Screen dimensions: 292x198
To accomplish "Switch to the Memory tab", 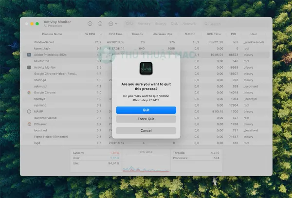I will 144,24.
